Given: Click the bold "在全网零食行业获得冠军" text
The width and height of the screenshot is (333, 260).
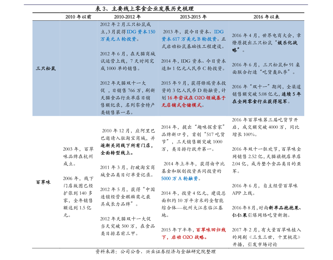Looking at the screenshot, I should tap(259, 101).
